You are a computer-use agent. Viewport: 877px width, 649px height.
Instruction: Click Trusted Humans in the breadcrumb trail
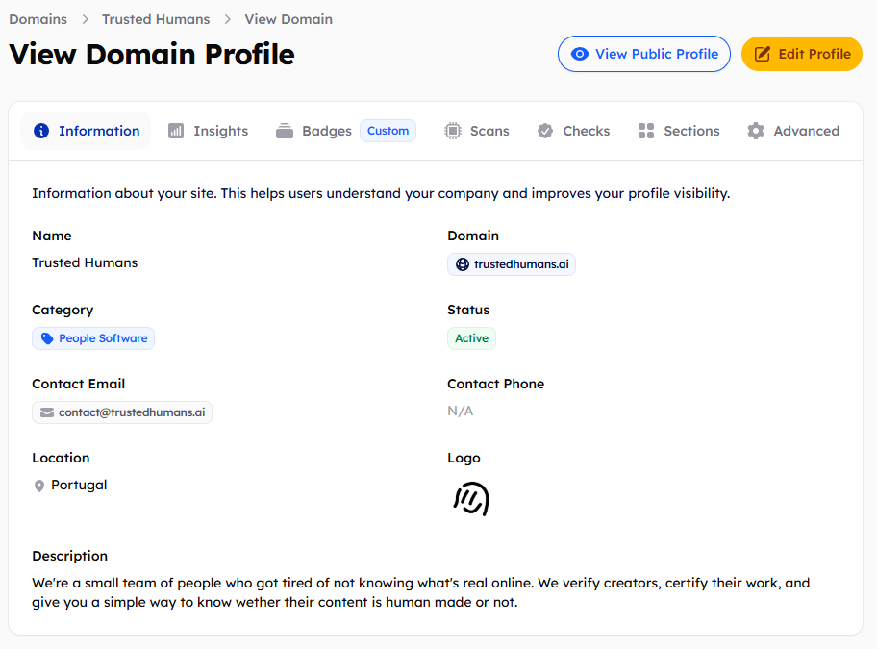pyautogui.click(x=156, y=18)
